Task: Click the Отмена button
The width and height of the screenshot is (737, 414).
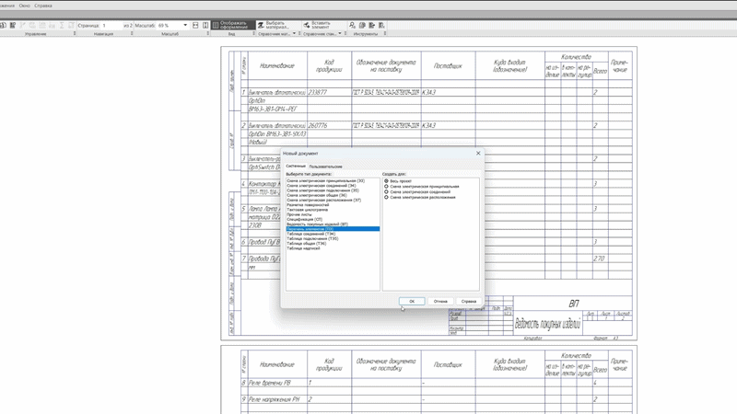Action: (x=440, y=302)
